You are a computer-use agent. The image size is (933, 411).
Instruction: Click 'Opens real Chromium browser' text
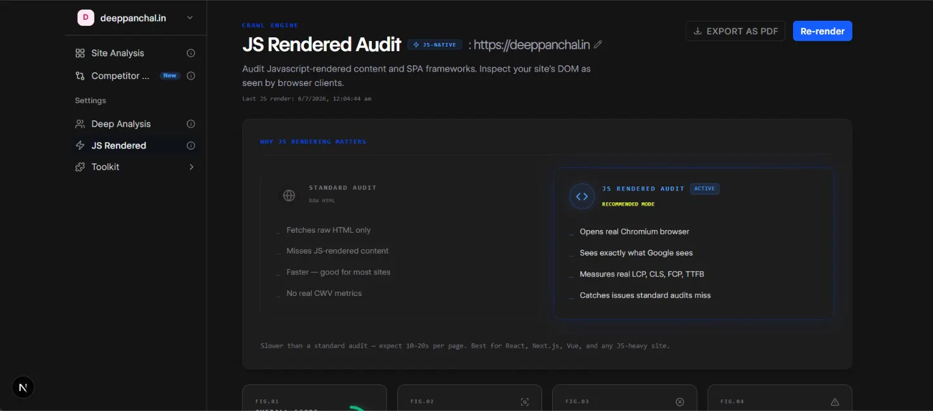click(x=635, y=231)
